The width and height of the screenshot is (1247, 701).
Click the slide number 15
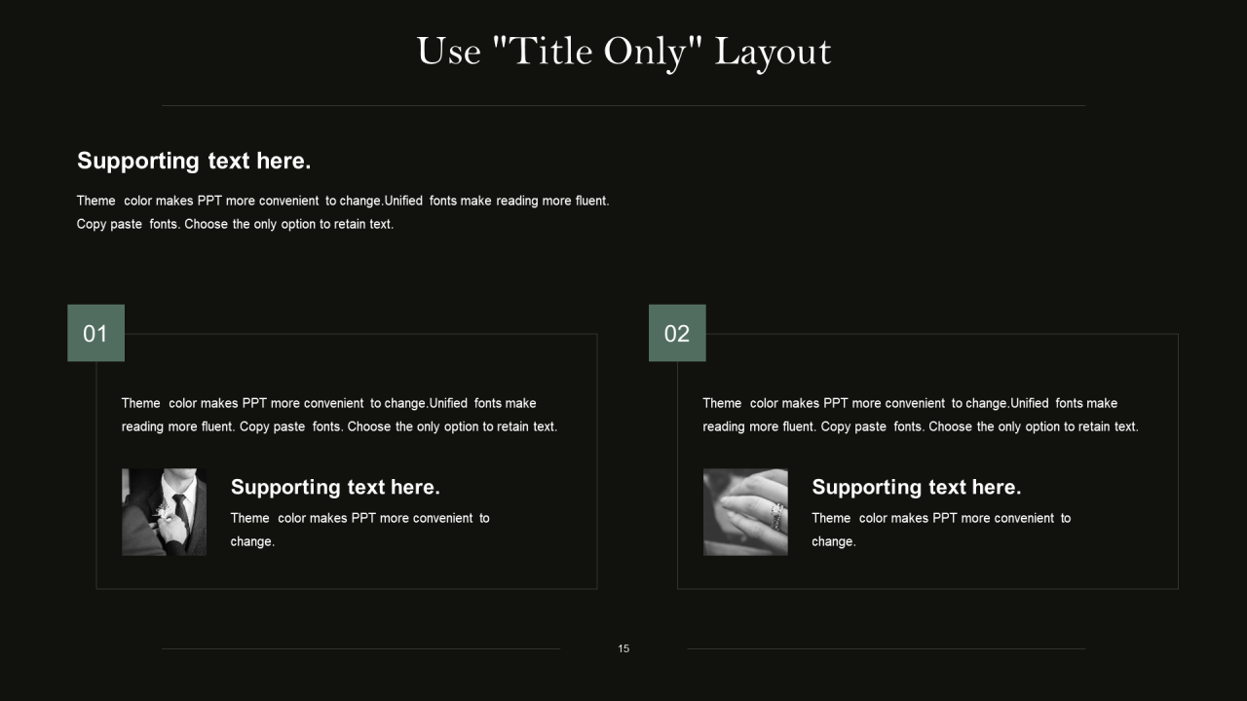coord(623,648)
